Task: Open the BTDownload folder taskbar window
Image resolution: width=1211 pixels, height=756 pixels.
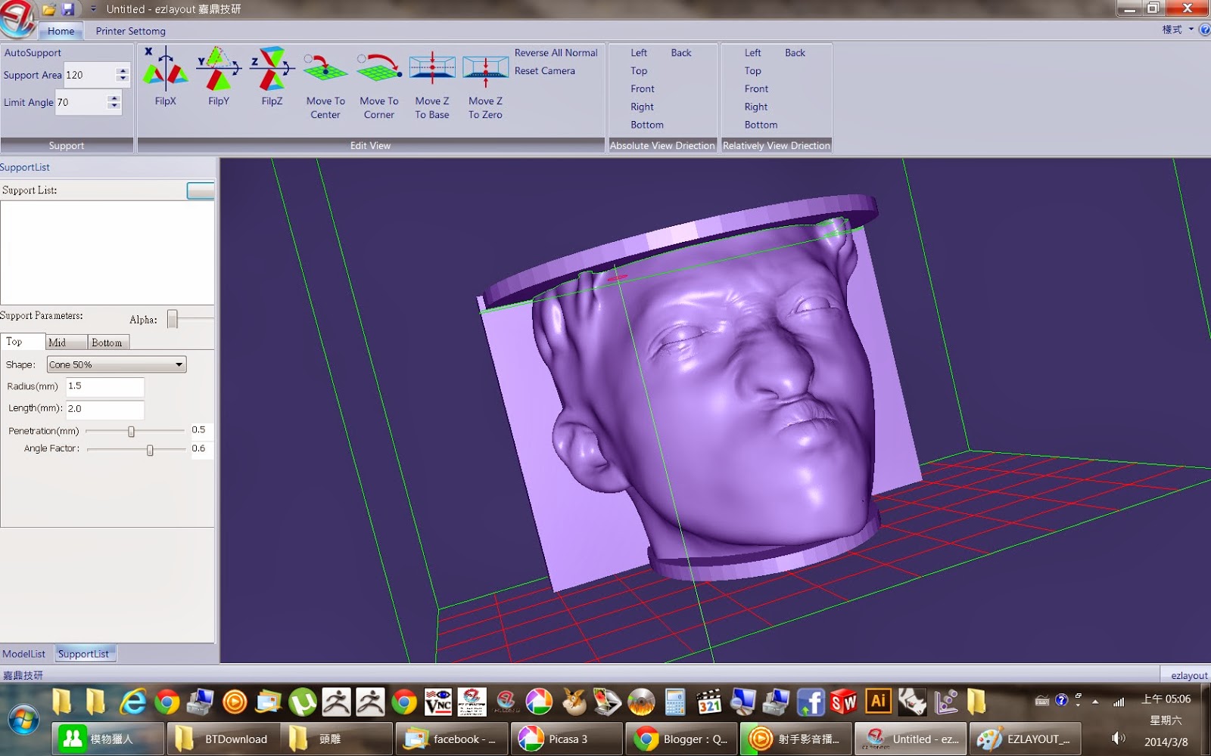Action: [223, 739]
